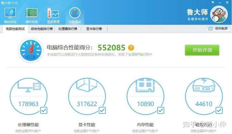Click the 保存截屏 save screenshot button
This screenshot has height=134, width=232.
click(218, 28)
